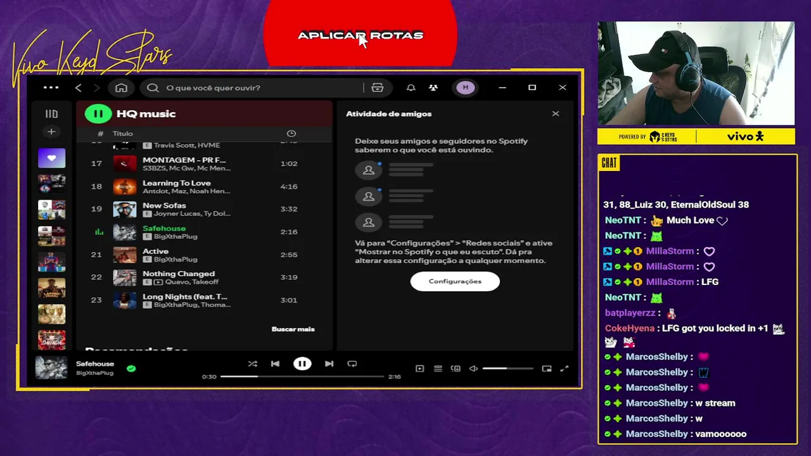Select the playing track Safehouse in list
This screenshot has width=811, height=456.
pos(204,232)
